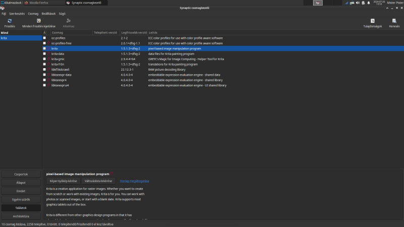Toggle the checkbox for icc-profiles-free
Image resolution: width=404 pixels, height=227 pixels.
point(44,43)
